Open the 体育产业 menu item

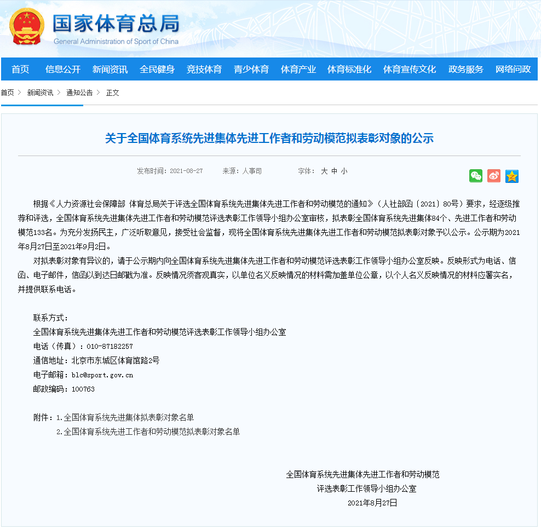298,69
